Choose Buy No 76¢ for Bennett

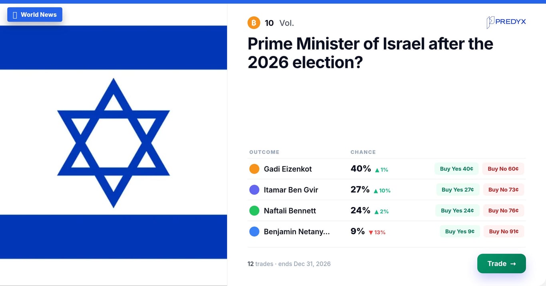504,211
